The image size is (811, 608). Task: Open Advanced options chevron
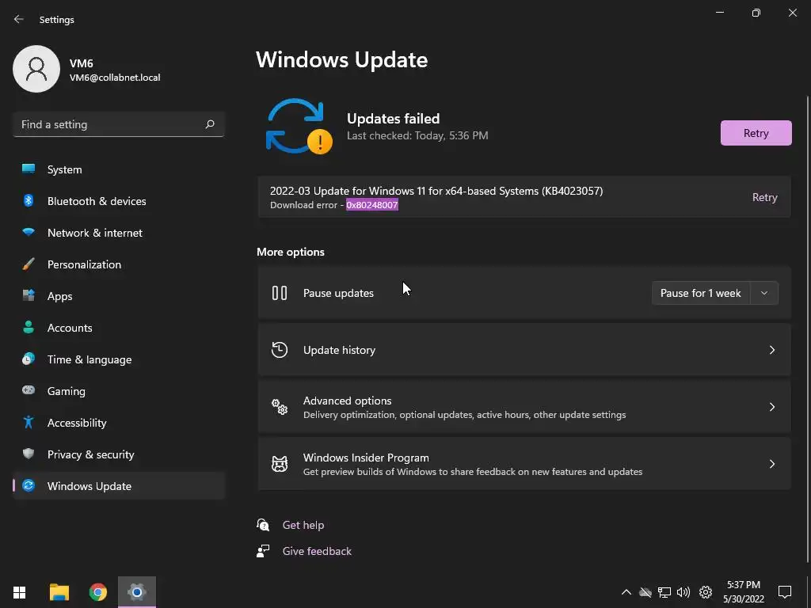click(x=771, y=407)
